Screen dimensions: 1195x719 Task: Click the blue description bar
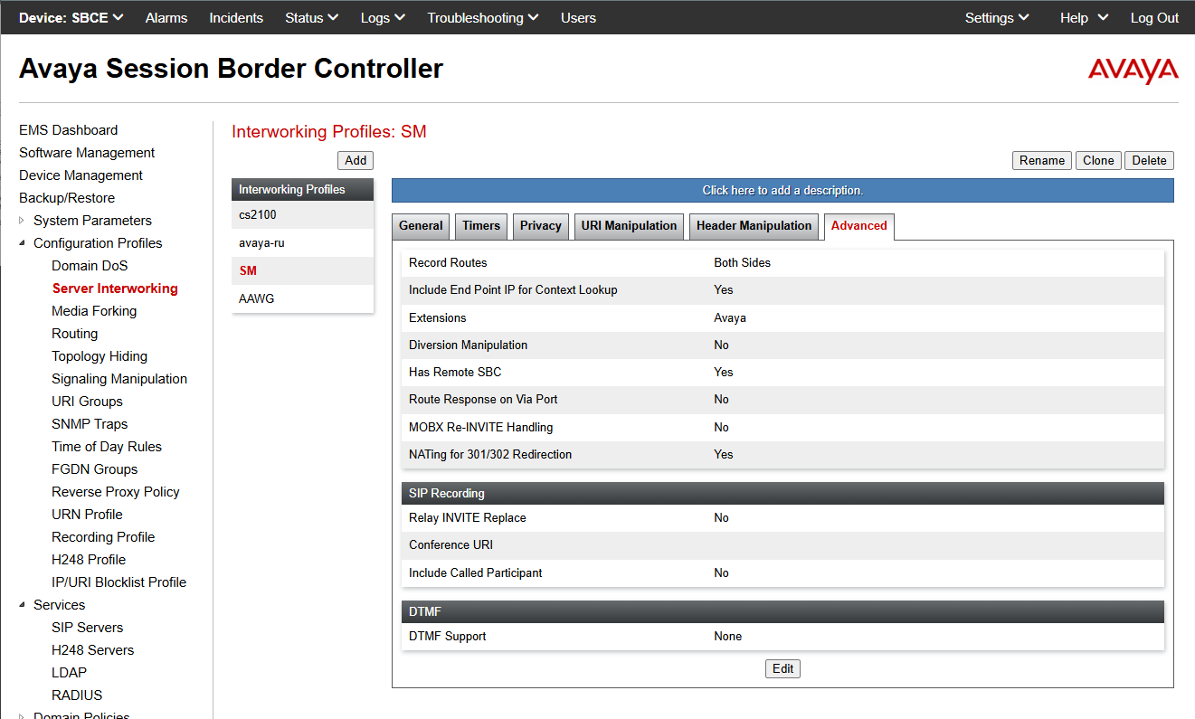coord(782,191)
